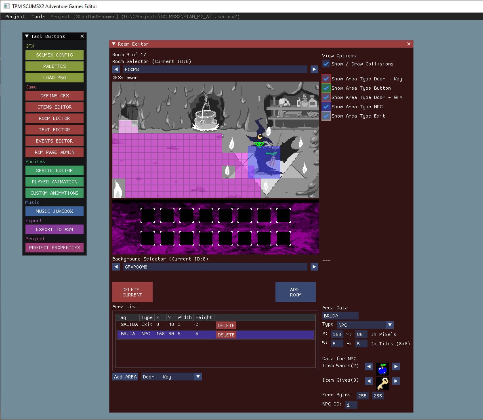Open PALETTES editor
Viewport: 483px width, 420px height.
pos(55,66)
